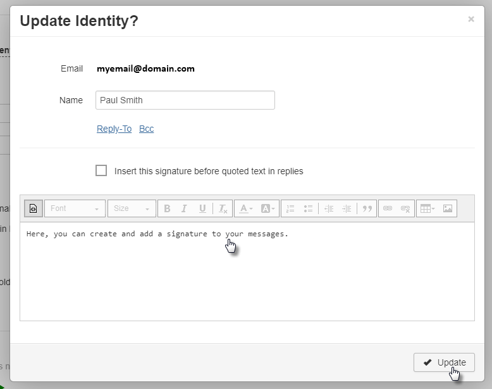
Task: Open the text color picker
Action: tap(246, 208)
